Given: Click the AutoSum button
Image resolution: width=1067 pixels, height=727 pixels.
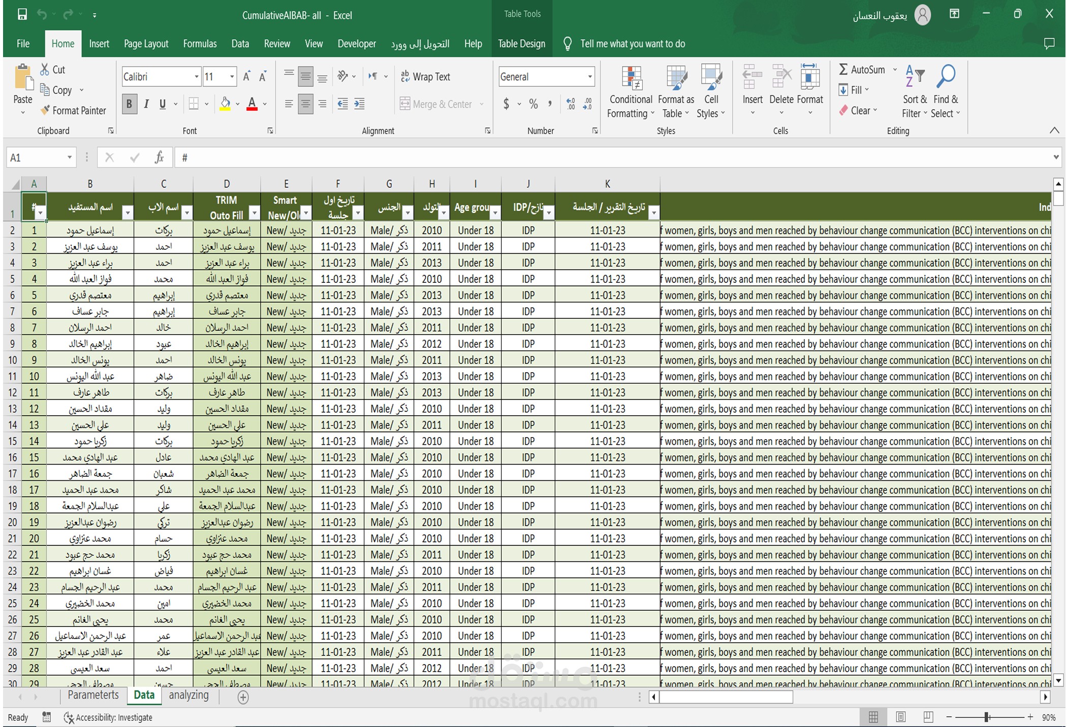Looking at the screenshot, I should (862, 70).
